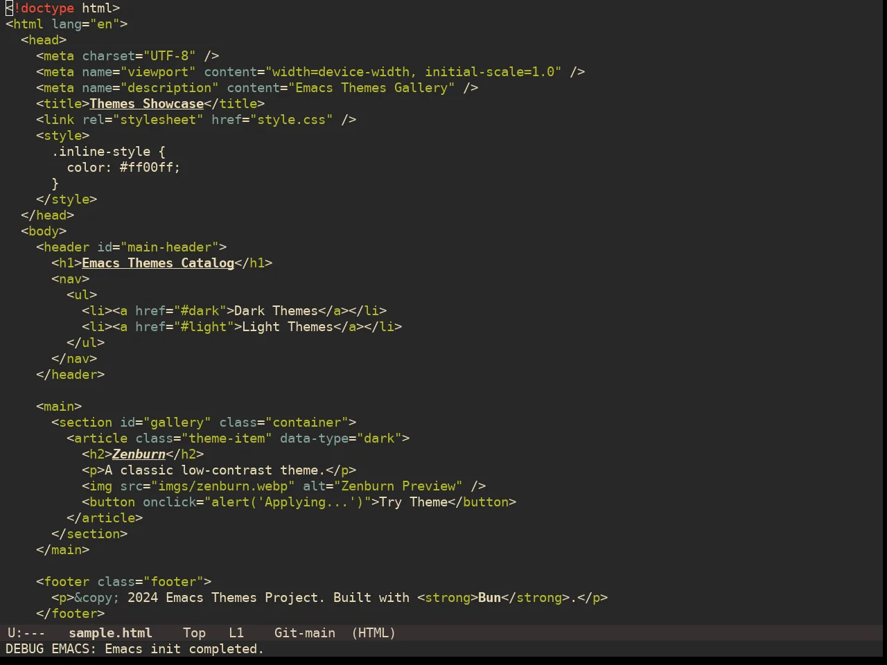Click the closing </header> tag
The width and height of the screenshot is (887, 665).
pyautogui.click(x=71, y=375)
